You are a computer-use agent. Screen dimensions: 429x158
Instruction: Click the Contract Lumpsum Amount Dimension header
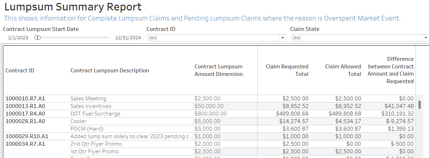[x=218, y=71]
